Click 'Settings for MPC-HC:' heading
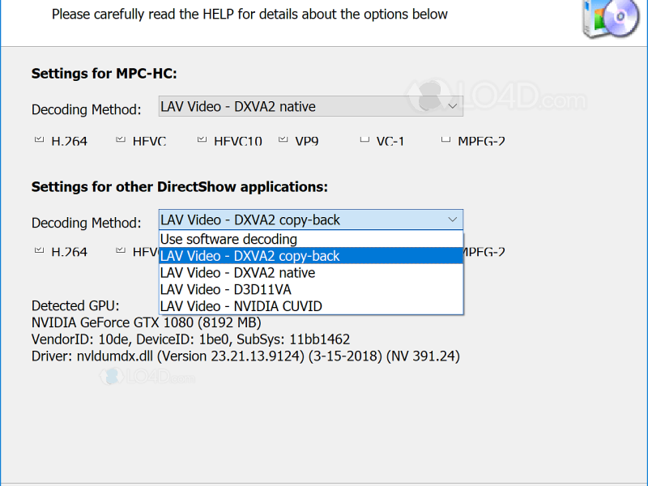The height and width of the screenshot is (486, 648). coord(104,74)
